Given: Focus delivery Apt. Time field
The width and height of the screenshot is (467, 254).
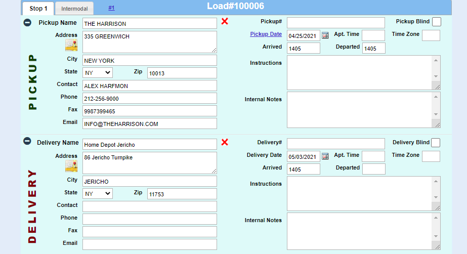Looking at the screenshot, I should 373,156.
